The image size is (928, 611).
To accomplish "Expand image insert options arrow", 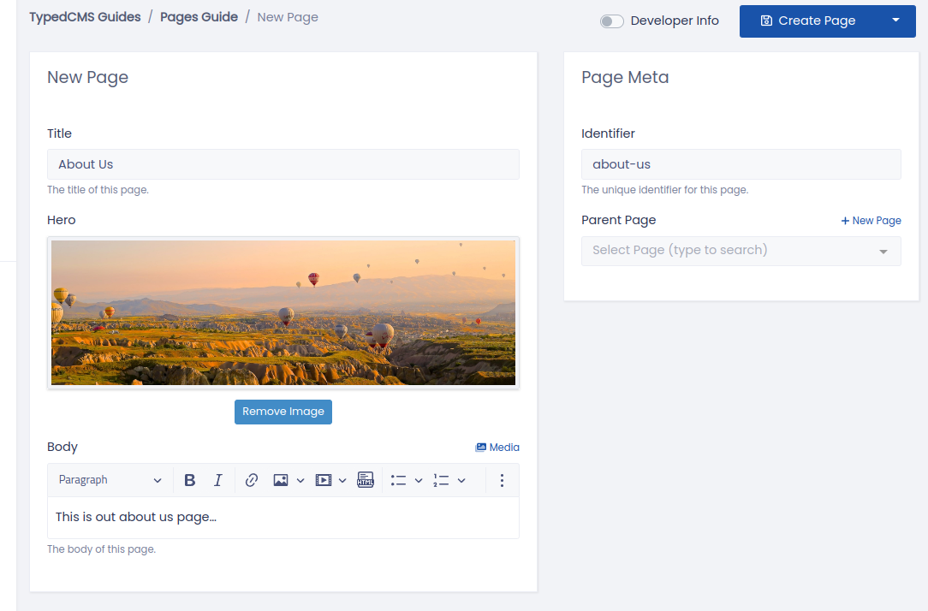I will click(x=300, y=480).
